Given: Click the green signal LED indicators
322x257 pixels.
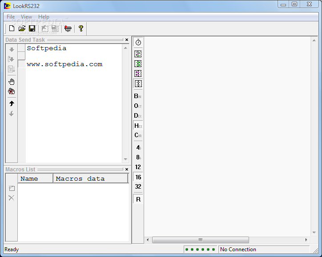Looking at the screenshot, I should point(200,249).
